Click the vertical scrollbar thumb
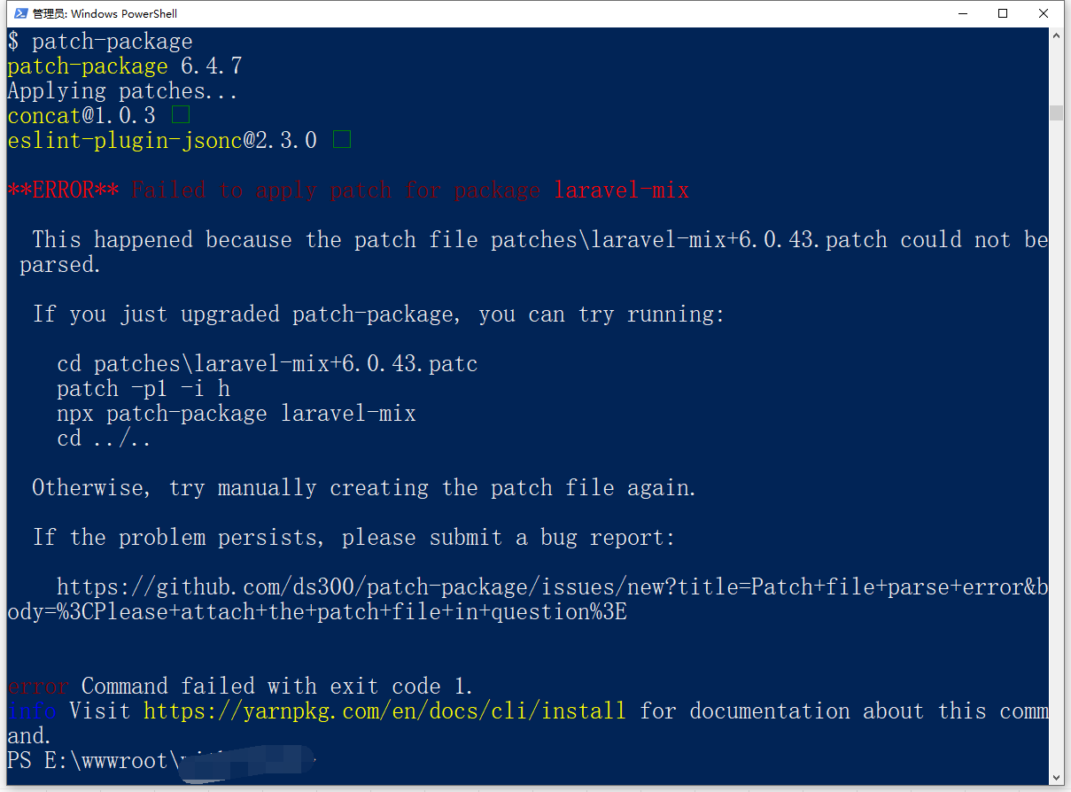 (x=1055, y=113)
